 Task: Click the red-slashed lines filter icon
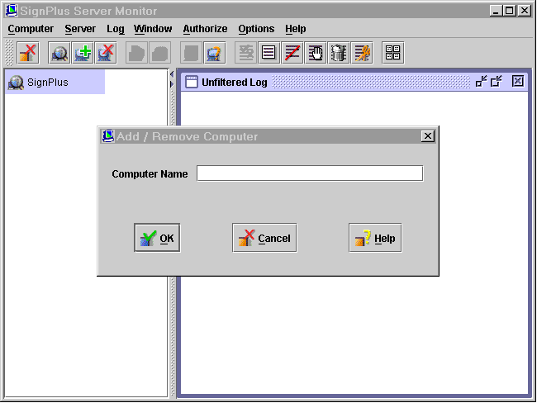(292, 54)
